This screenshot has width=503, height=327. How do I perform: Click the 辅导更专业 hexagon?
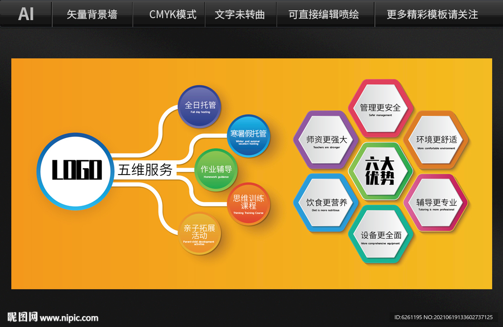[x=436, y=203]
